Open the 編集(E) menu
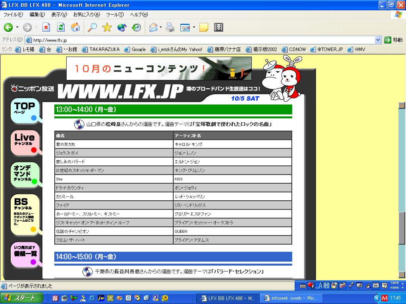406x304 pixels. 37,15
